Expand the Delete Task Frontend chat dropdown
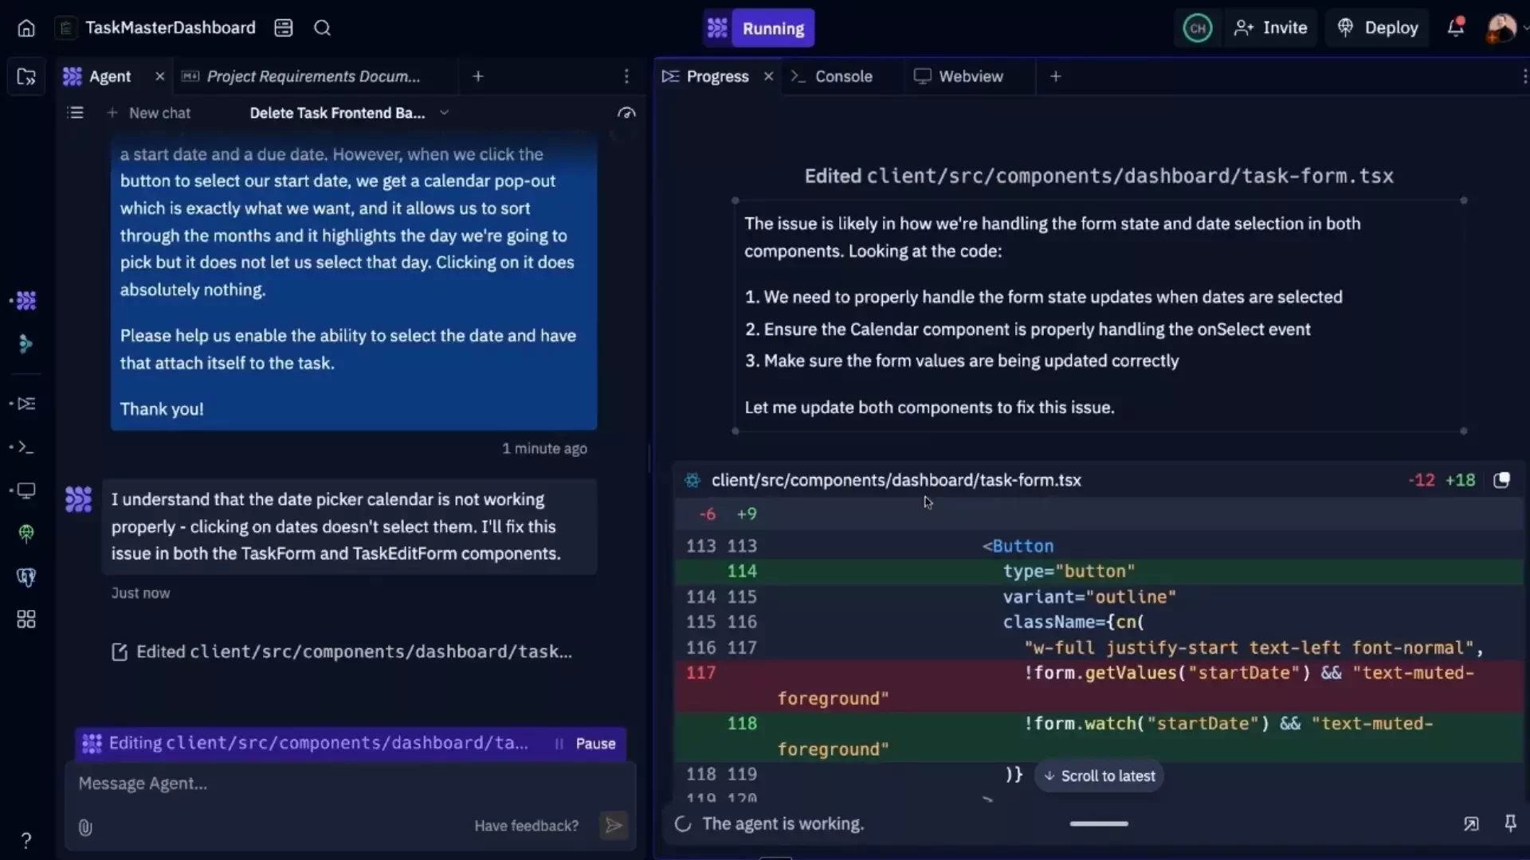Image resolution: width=1530 pixels, height=860 pixels. pyautogui.click(x=444, y=112)
